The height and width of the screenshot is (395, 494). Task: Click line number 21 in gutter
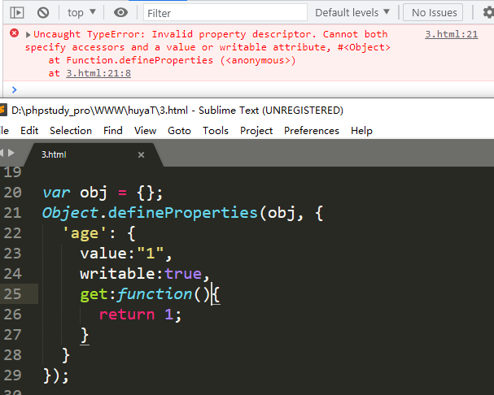pyautogui.click(x=12, y=213)
